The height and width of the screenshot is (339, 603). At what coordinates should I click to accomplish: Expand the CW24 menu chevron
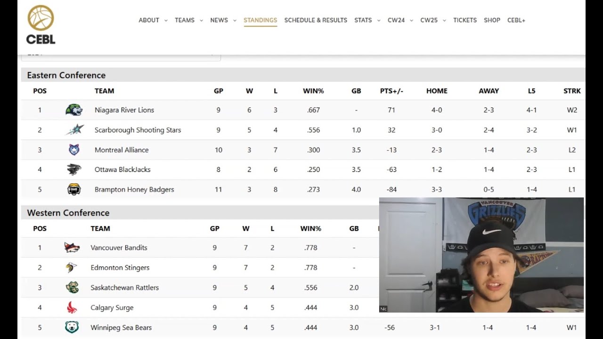tap(411, 20)
